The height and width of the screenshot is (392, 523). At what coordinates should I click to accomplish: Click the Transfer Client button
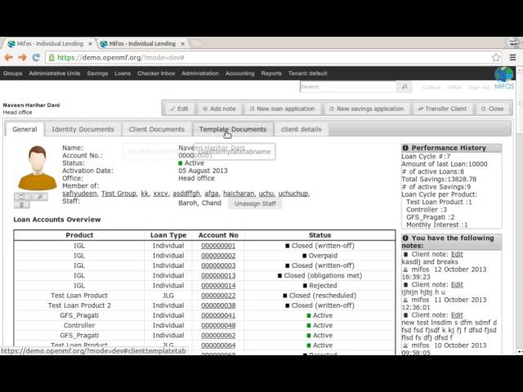click(443, 109)
